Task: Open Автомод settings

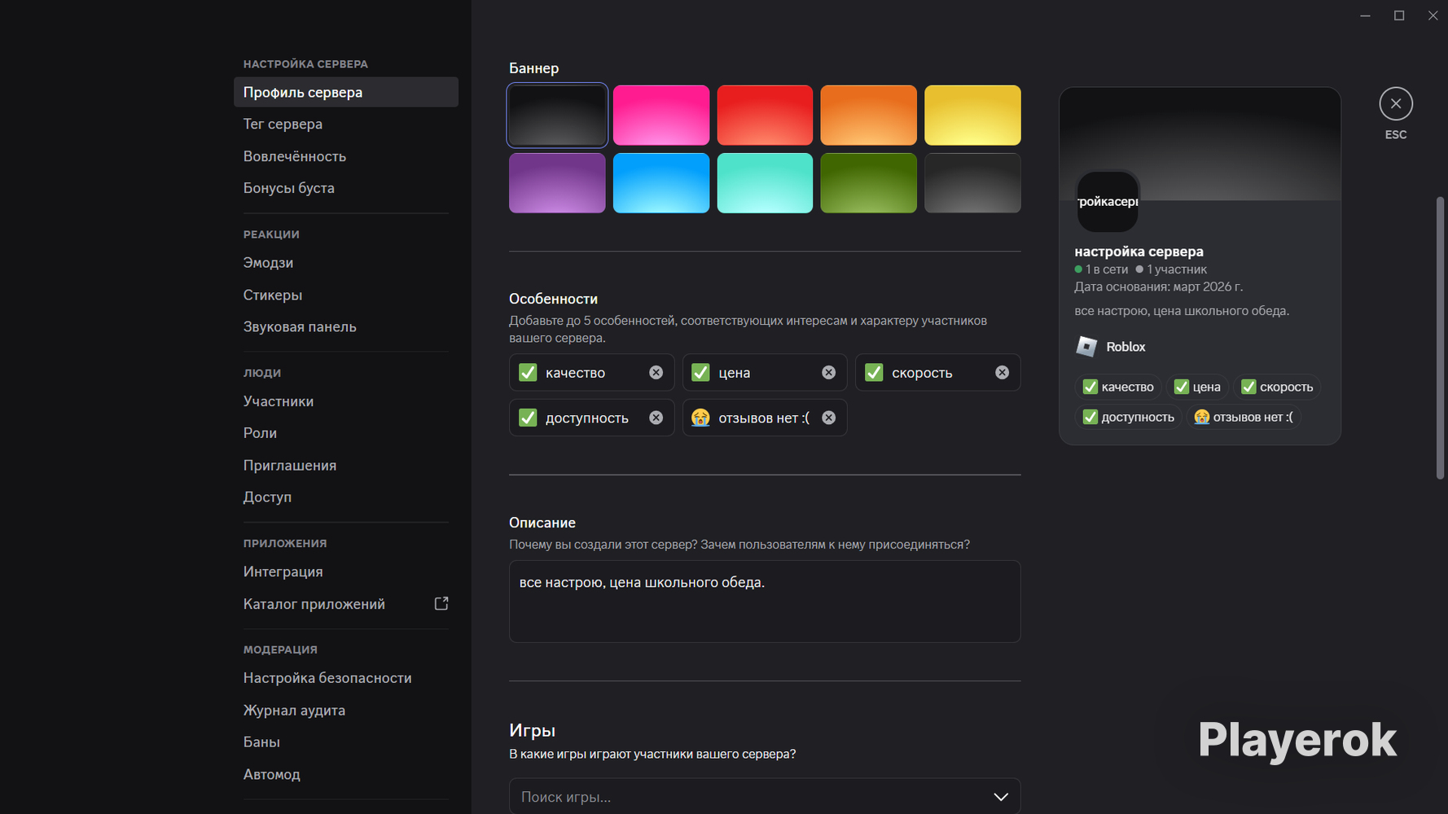Action: [346, 774]
